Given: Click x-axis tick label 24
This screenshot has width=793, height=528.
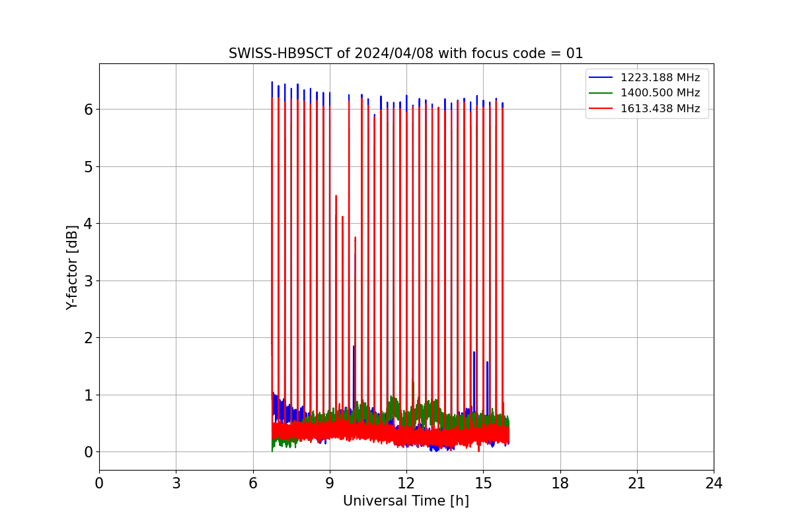Looking at the screenshot, I should 714,483.
